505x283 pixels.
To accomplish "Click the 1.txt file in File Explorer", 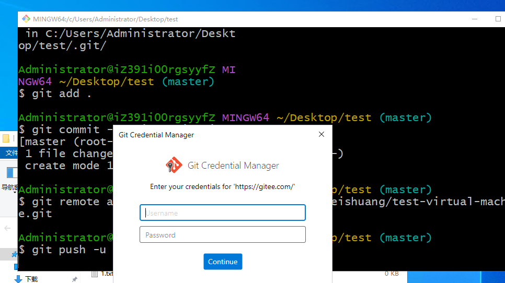I will click(103, 274).
